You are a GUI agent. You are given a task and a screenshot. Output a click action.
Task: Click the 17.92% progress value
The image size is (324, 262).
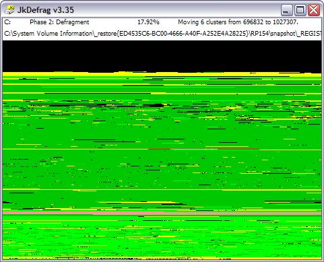[148, 22]
